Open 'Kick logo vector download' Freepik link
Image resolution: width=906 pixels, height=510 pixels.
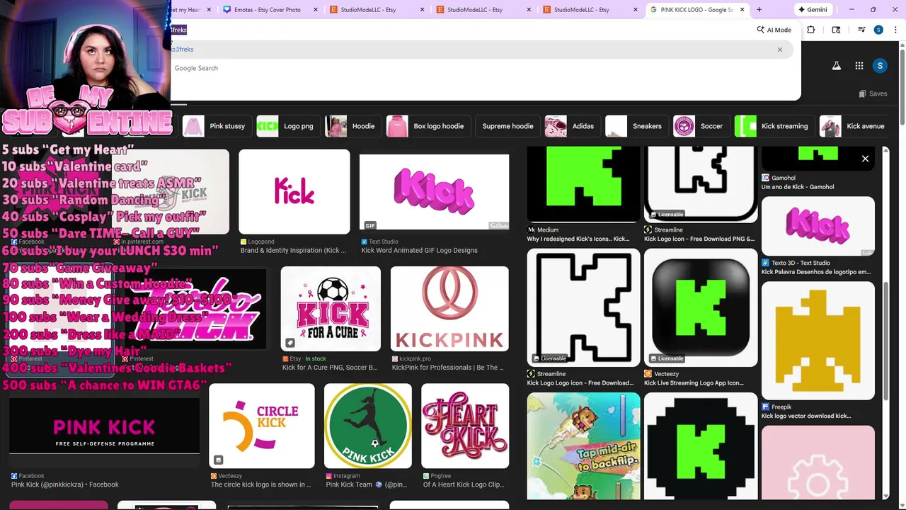coord(806,416)
